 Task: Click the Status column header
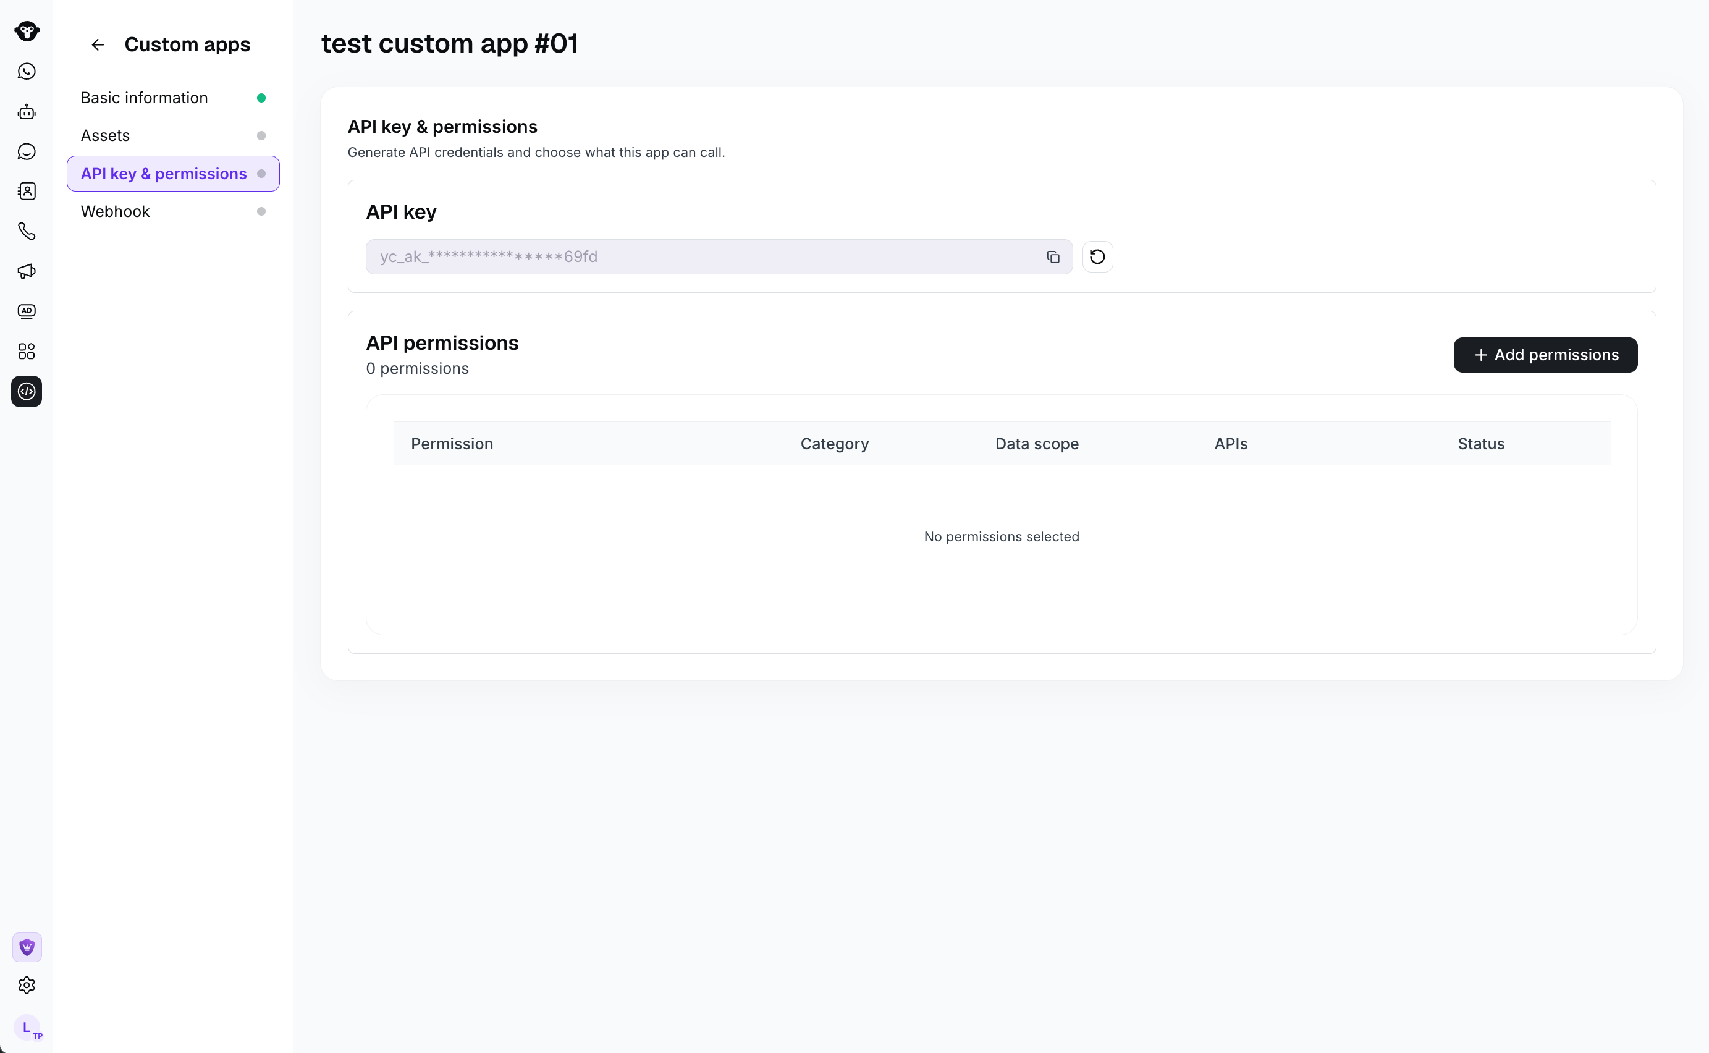(x=1480, y=444)
